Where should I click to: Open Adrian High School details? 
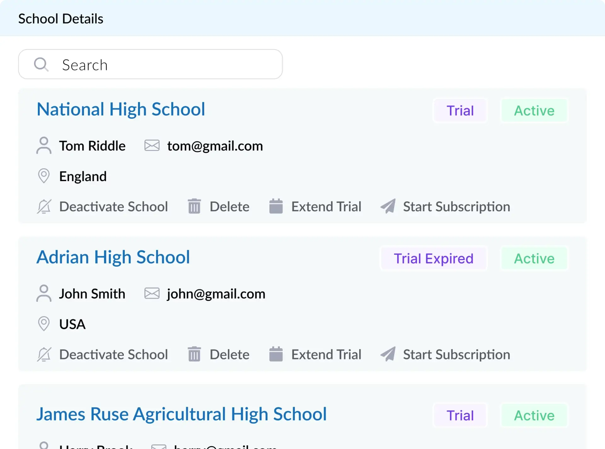click(113, 257)
